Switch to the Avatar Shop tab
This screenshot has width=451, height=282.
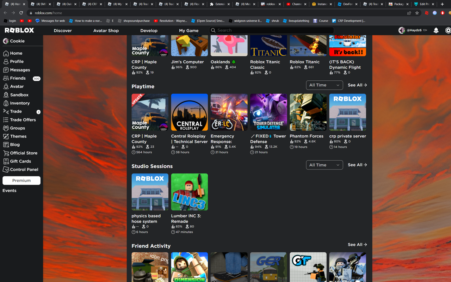106,31
